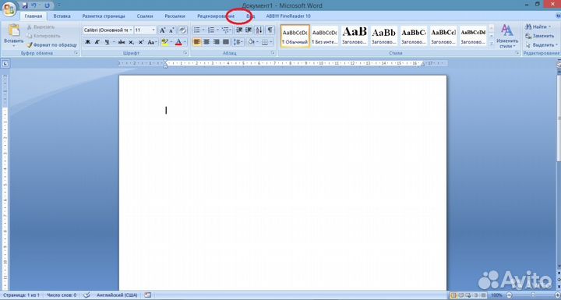Click the shading paint bucket icon
The height and width of the screenshot is (300, 561).
[251, 42]
